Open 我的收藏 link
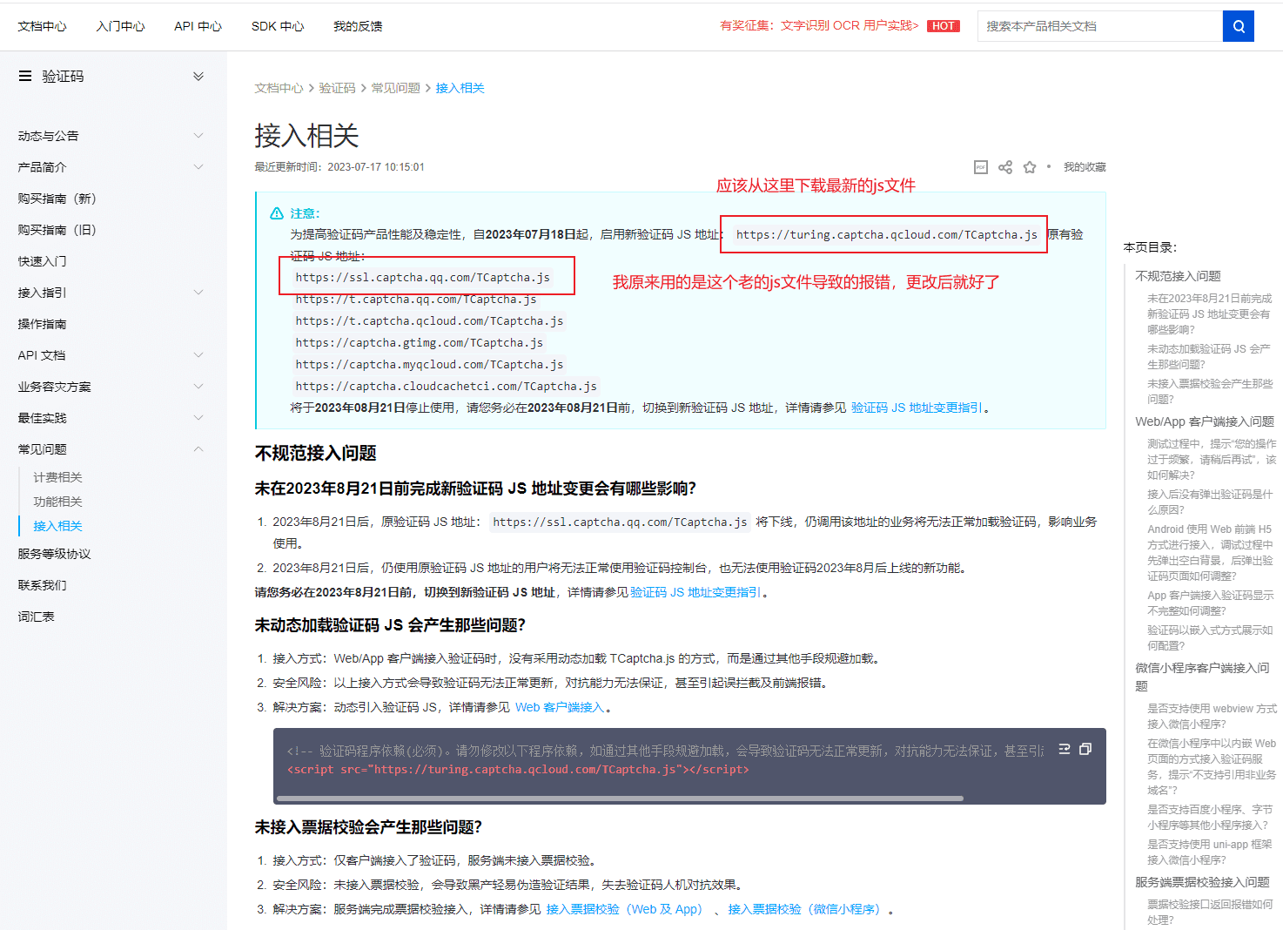Image resolution: width=1283 pixels, height=930 pixels. pos(1085,167)
